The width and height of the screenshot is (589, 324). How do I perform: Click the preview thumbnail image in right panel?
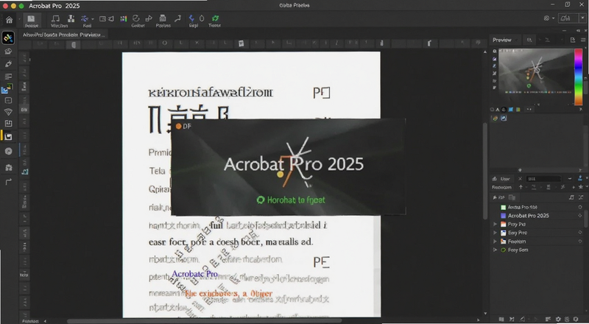(536, 70)
